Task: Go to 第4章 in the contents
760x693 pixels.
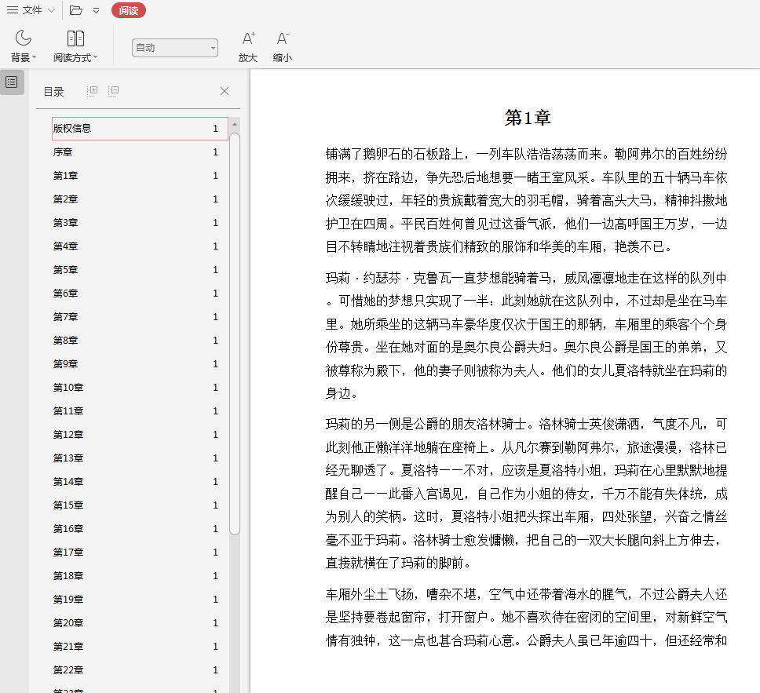Action: point(140,246)
